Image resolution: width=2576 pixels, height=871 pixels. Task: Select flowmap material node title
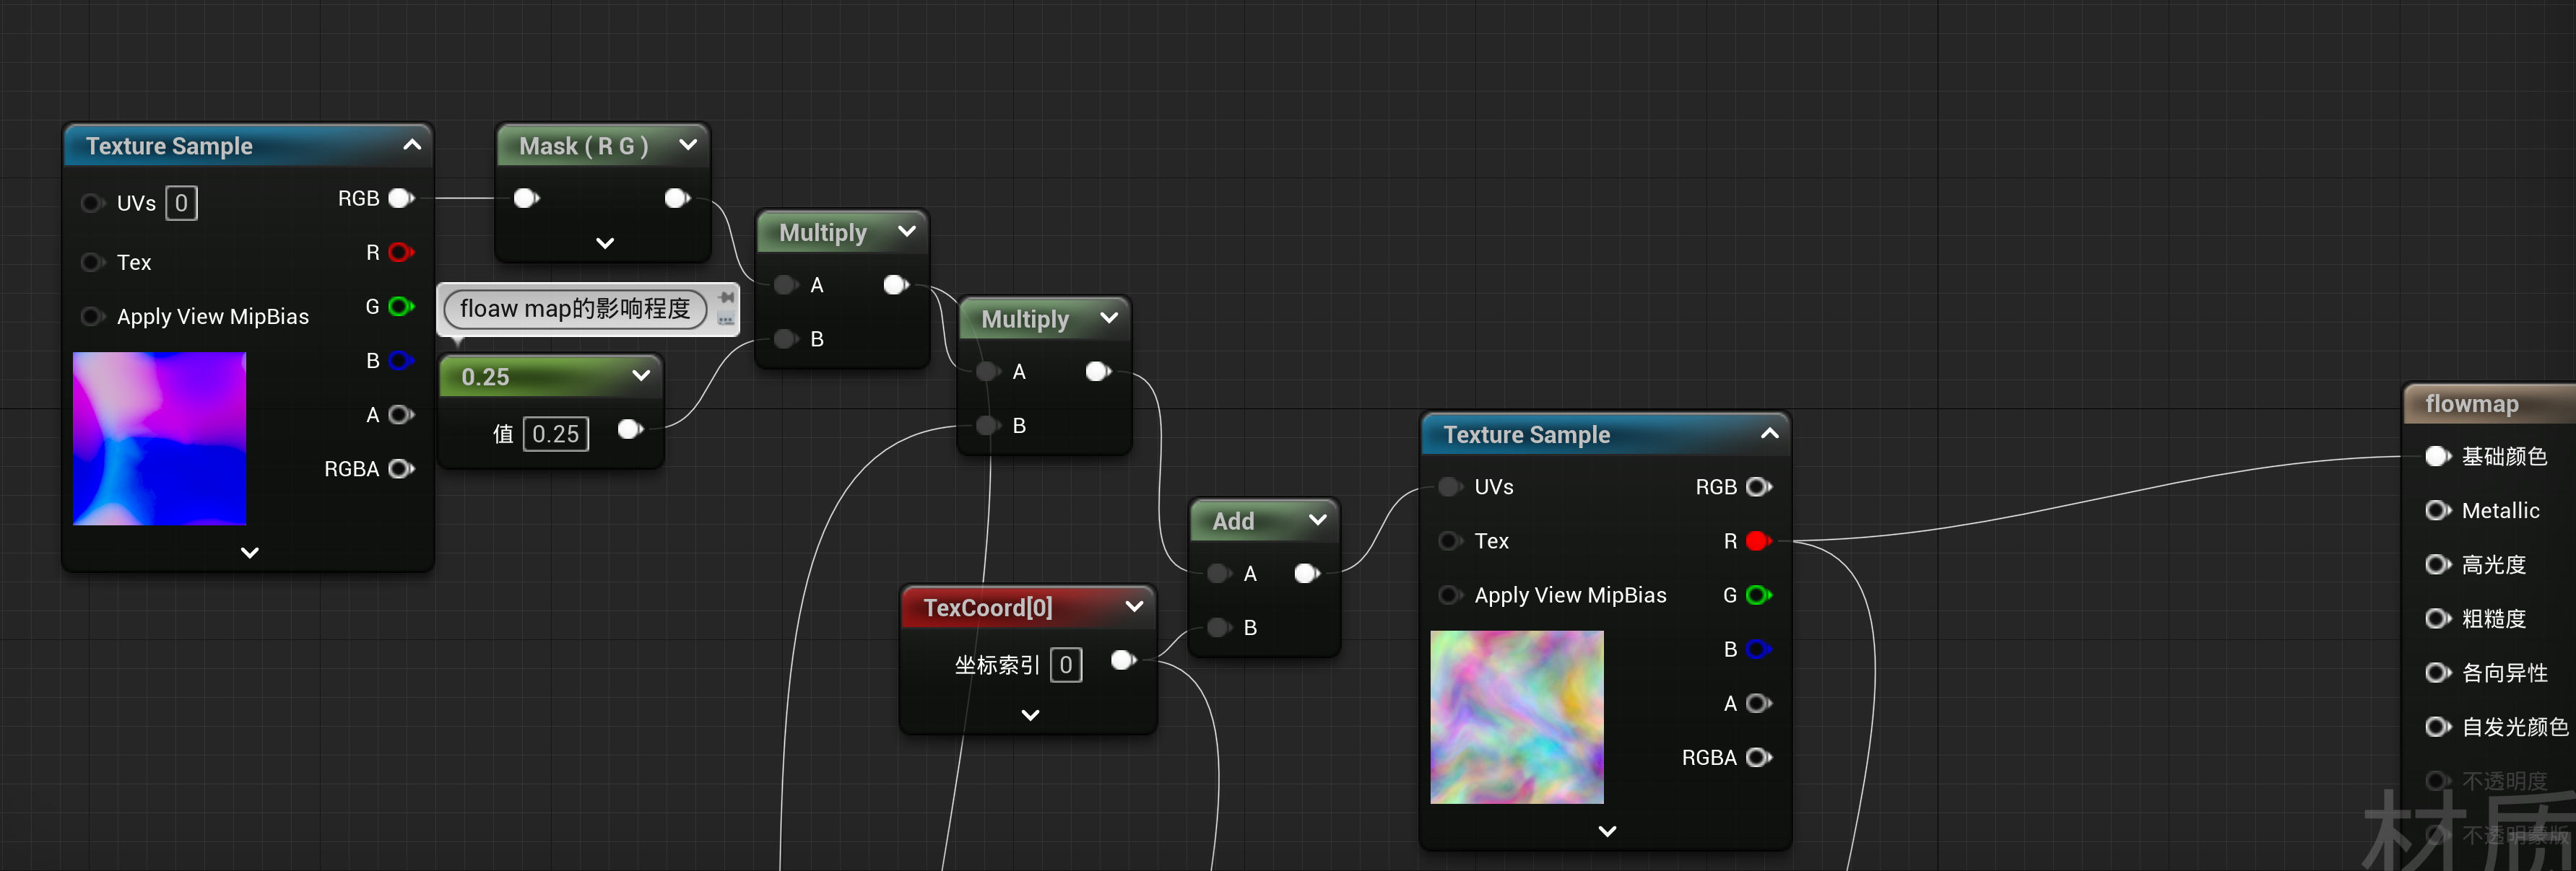tap(2471, 403)
